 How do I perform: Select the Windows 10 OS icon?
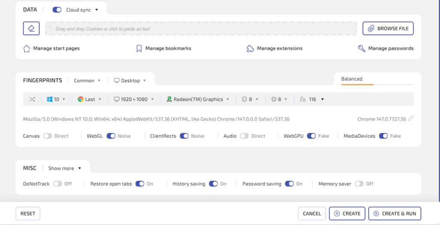50,99
